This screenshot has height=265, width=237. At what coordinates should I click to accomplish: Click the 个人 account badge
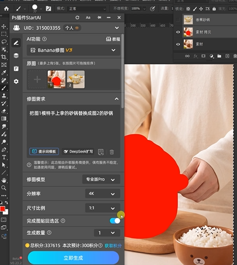pyautogui.click(x=72, y=28)
